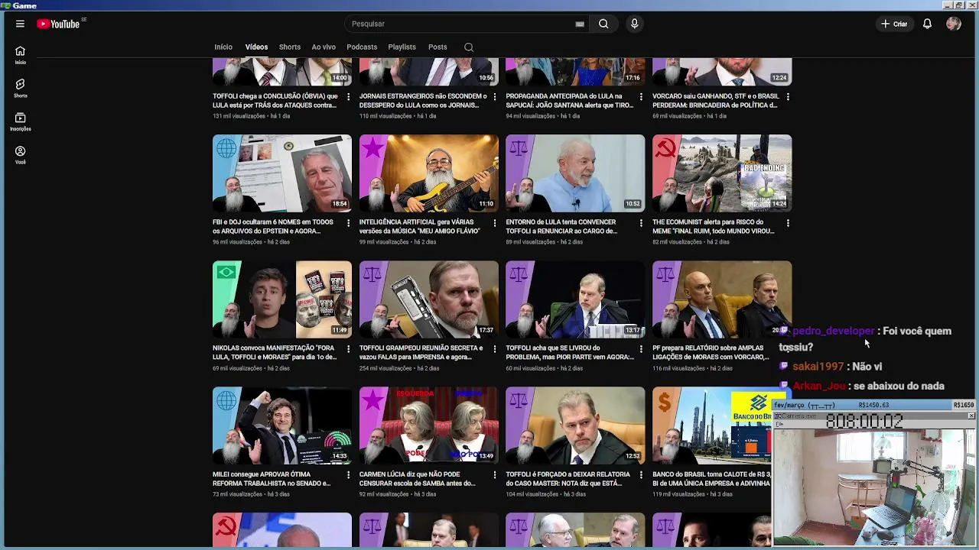This screenshot has height=550, width=979.
Task: Play the TOFFOLI SE LIVROU thumbnail 13:17
Action: (x=575, y=299)
